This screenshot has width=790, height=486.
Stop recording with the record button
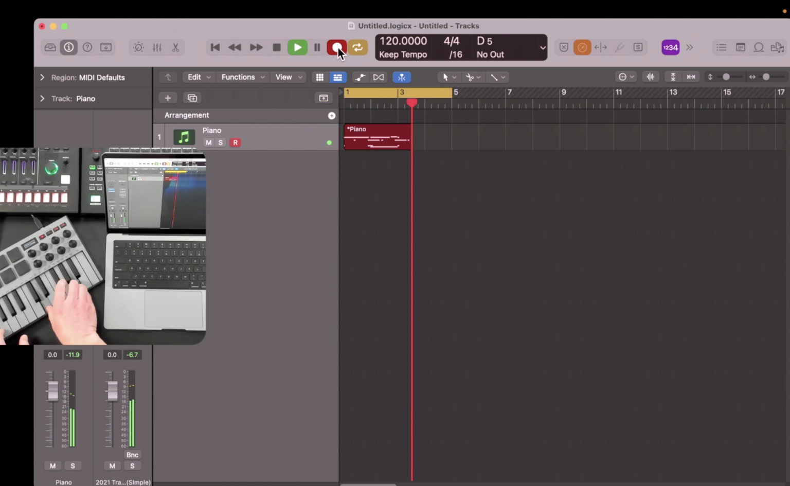[x=337, y=47]
